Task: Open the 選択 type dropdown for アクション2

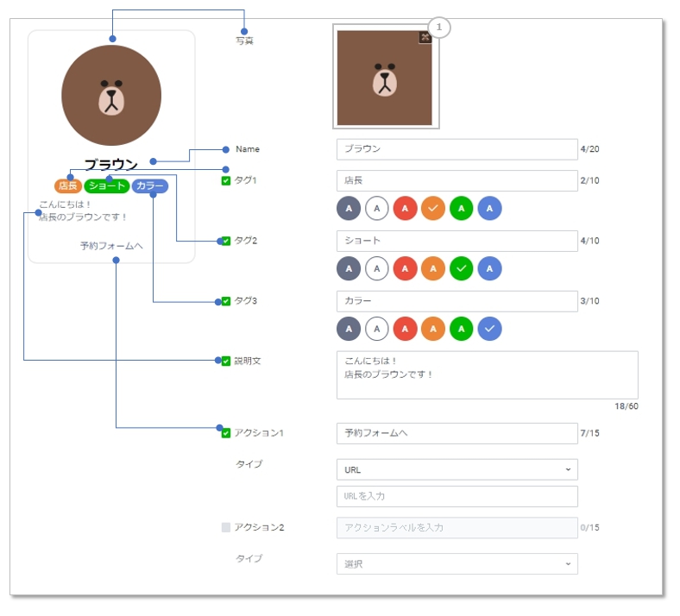Action: coord(456,564)
